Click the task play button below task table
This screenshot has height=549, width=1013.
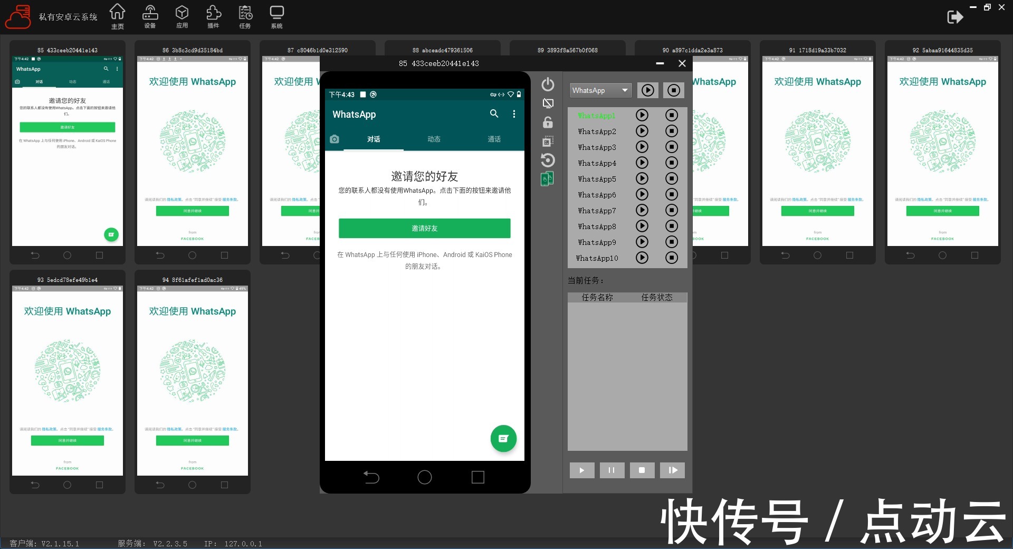(x=582, y=470)
